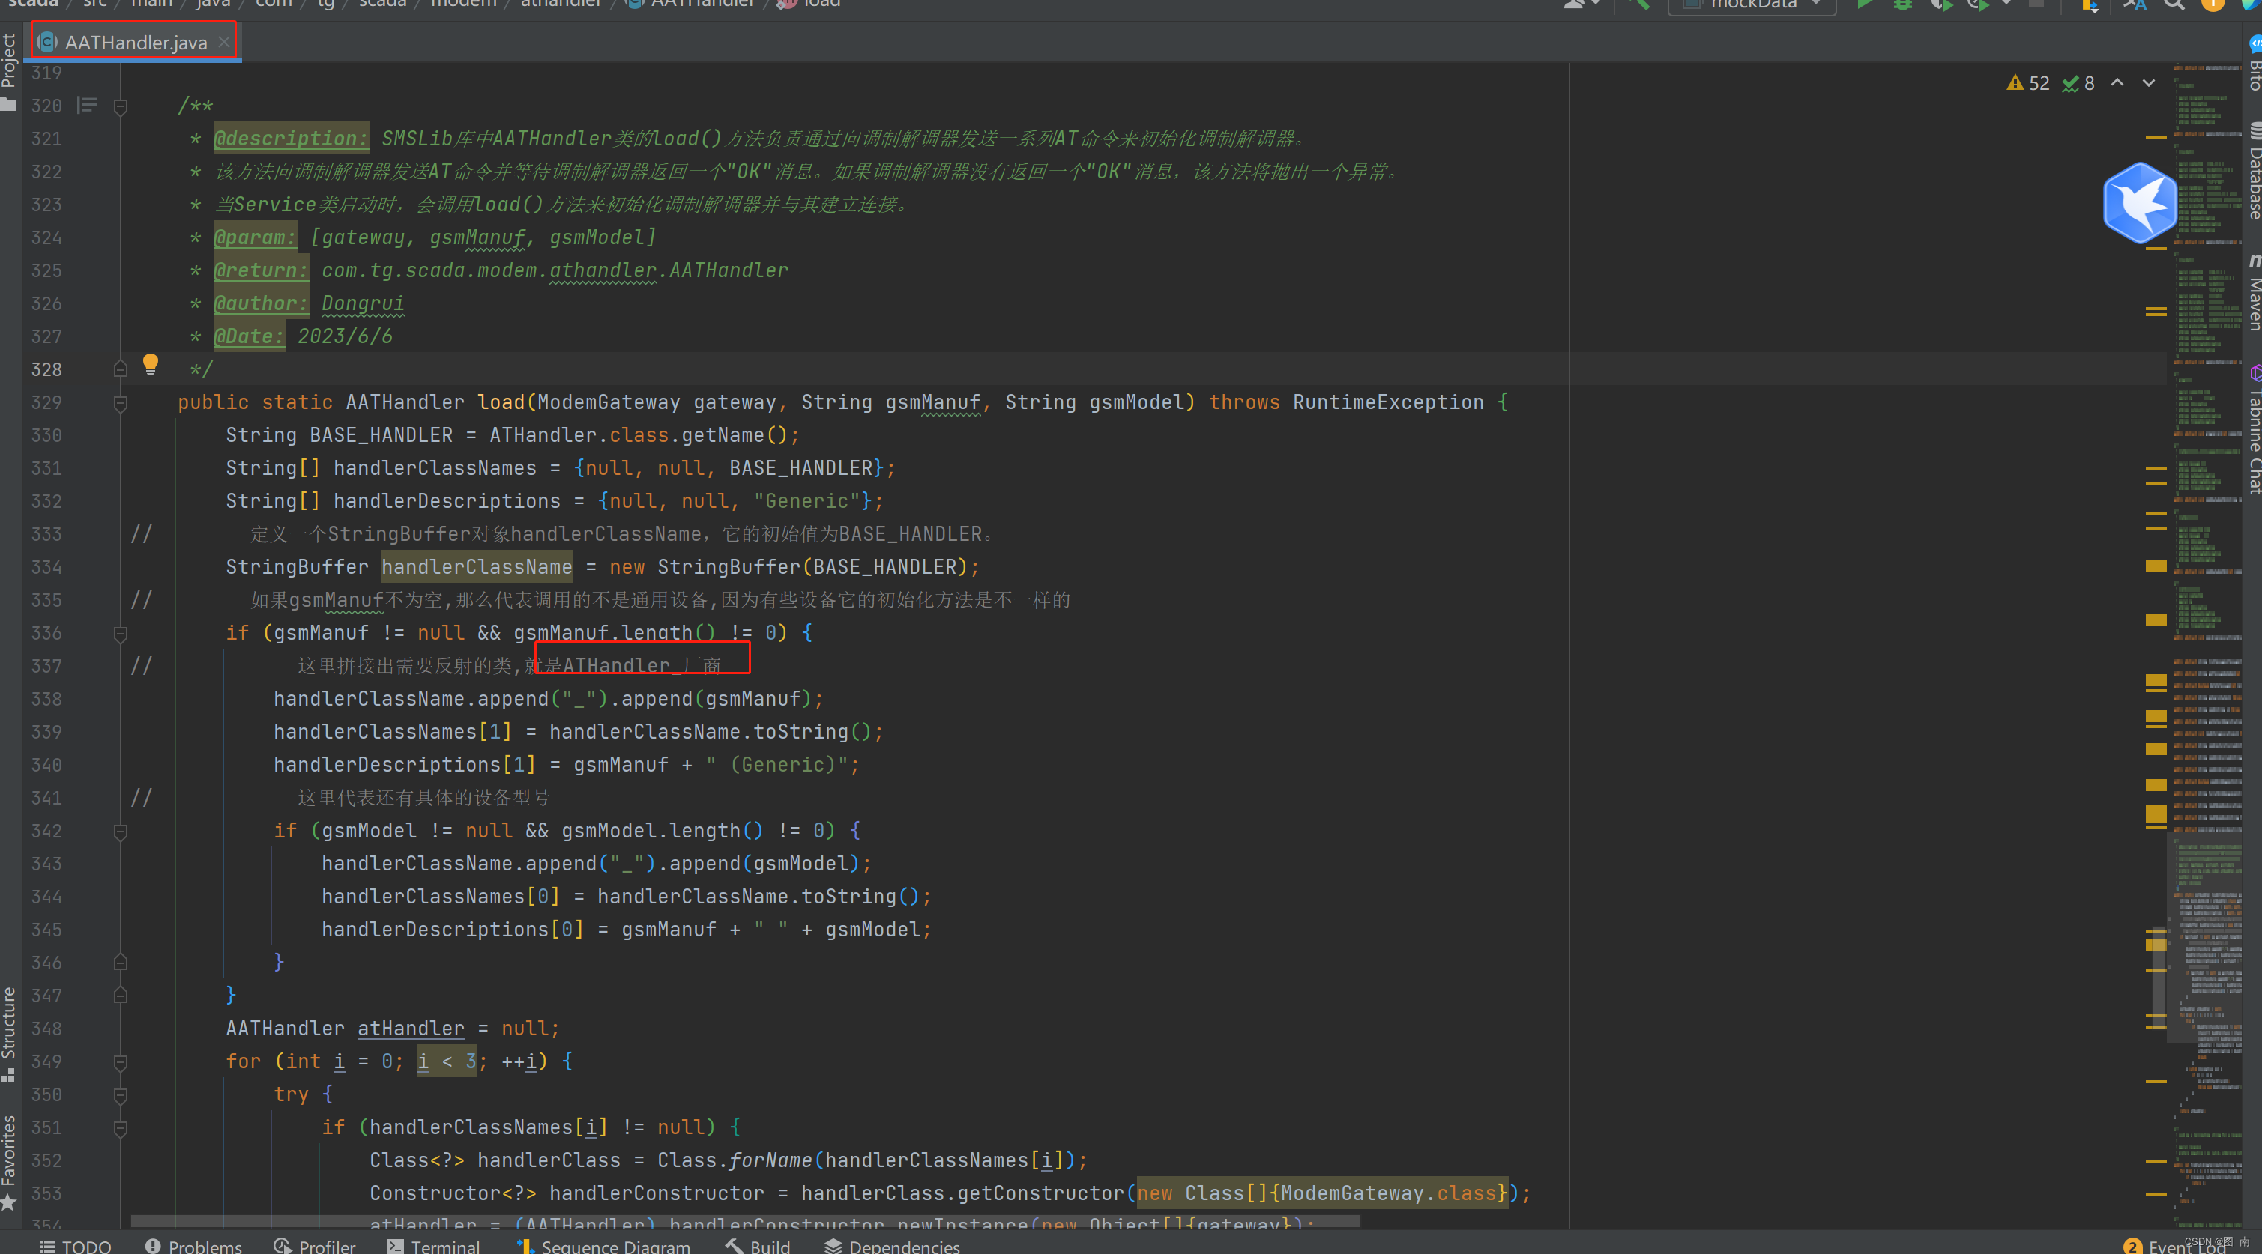Select the AATHandler.java editor tab
Image resolution: width=2262 pixels, height=1254 pixels.
(x=134, y=42)
